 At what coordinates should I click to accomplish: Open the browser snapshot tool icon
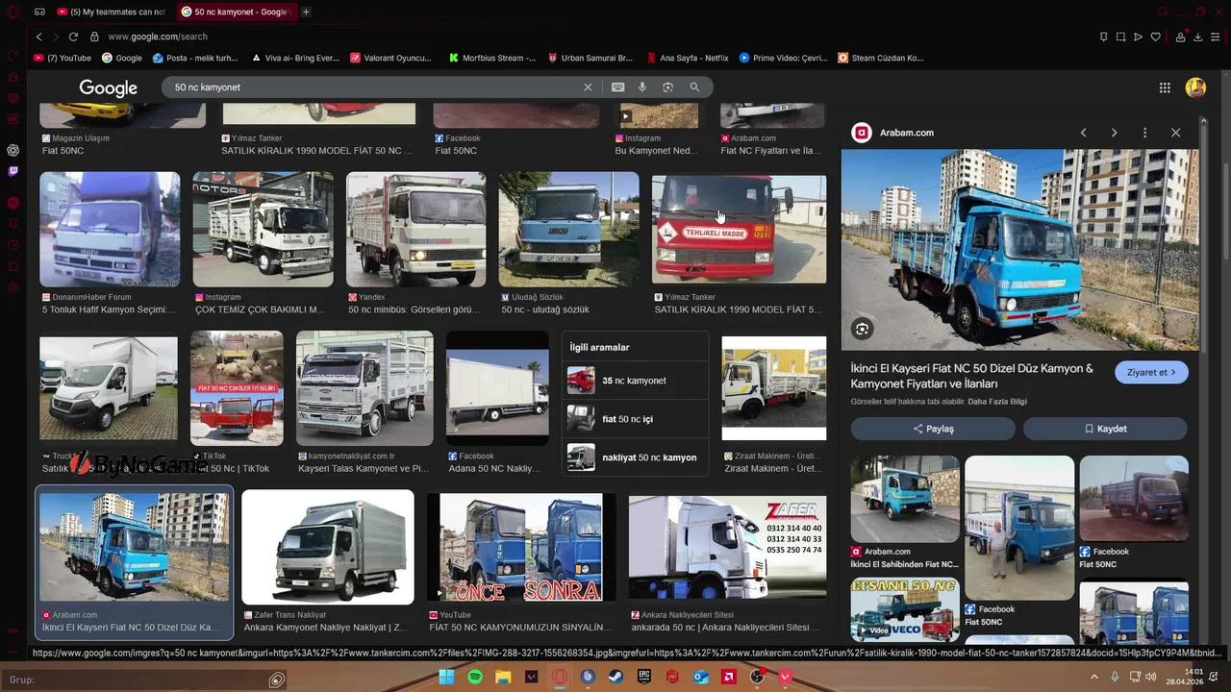click(1120, 37)
